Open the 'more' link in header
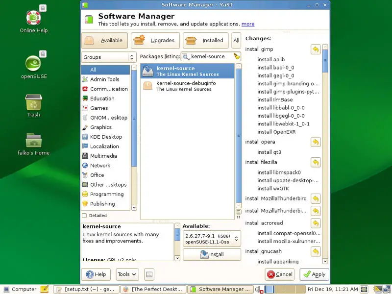 point(248,24)
